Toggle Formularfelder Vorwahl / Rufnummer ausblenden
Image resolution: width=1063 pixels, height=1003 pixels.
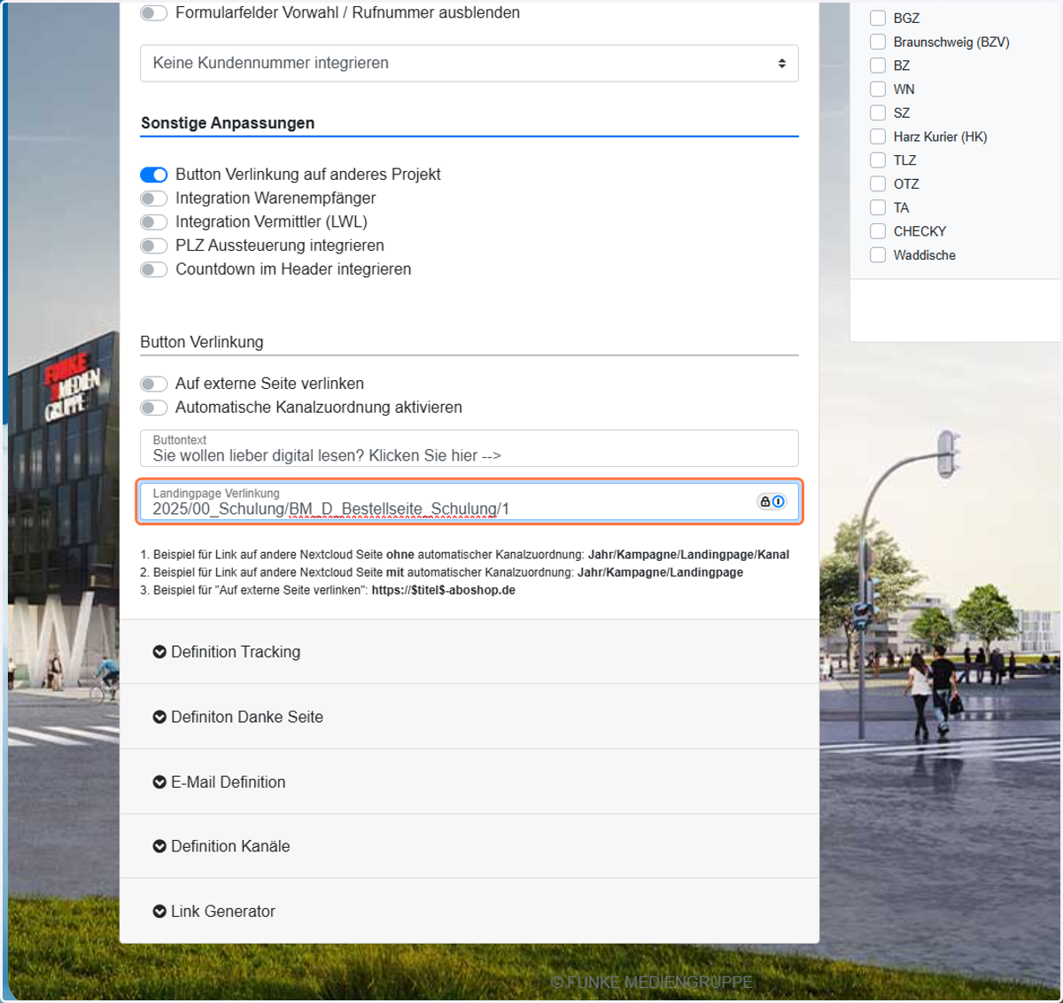(154, 13)
